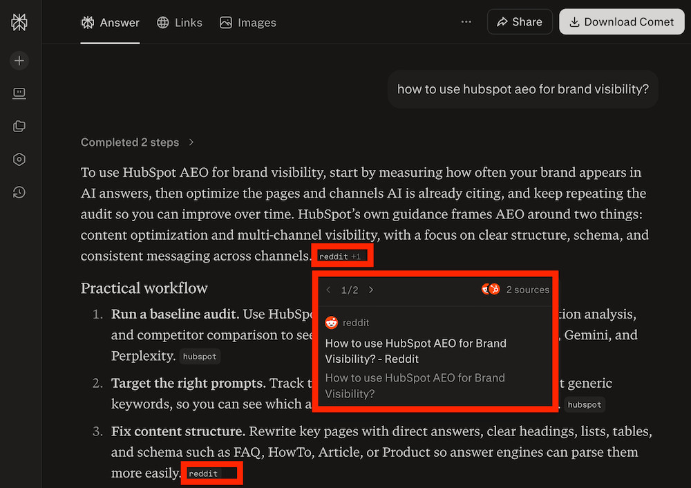Click the Perplexity logo in the sidebar
Image resolution: width=691 pixels, height=488 pixels.
(19, 21)
